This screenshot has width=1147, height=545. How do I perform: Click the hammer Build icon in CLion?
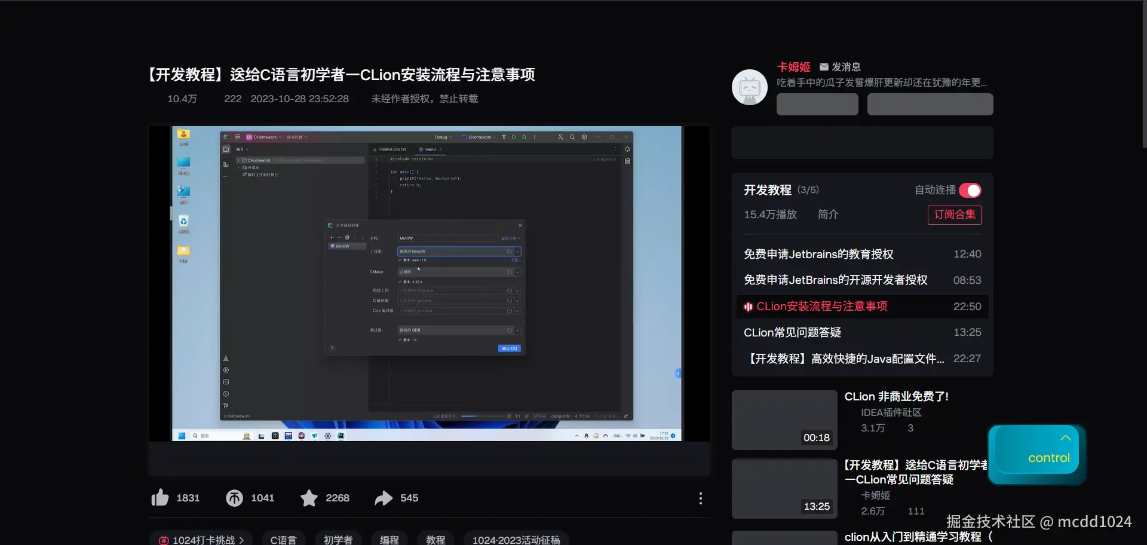coord(504,137)
